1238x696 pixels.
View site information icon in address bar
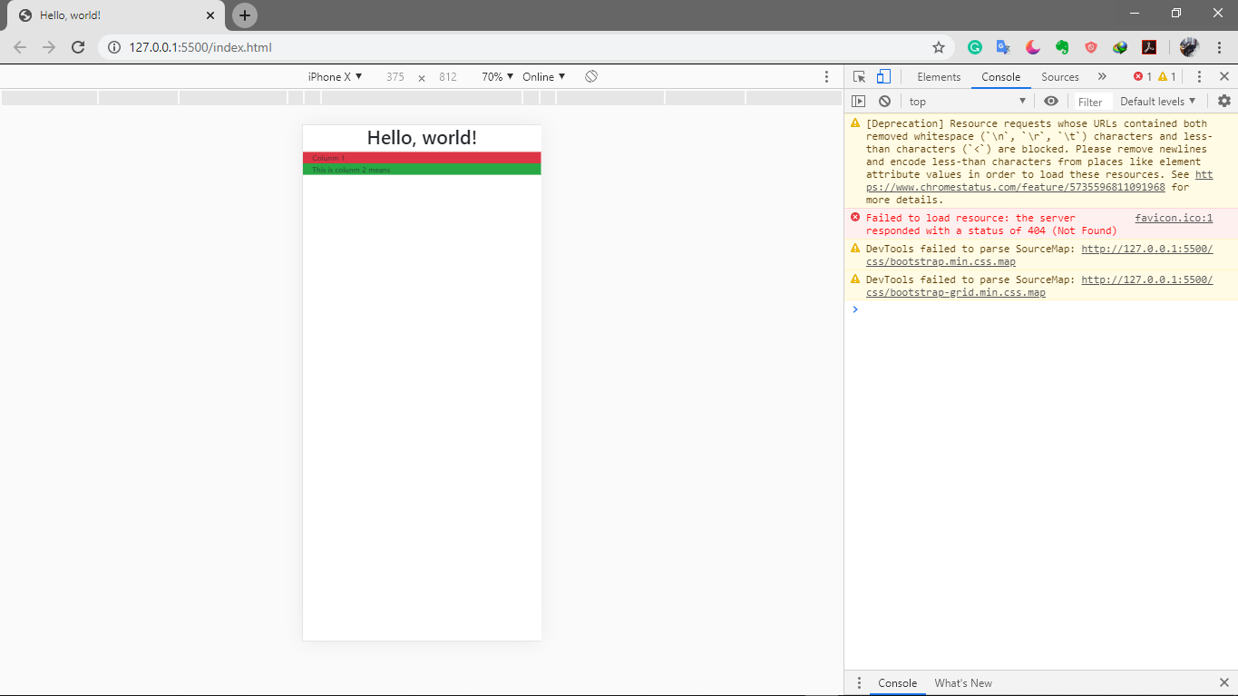pyautogui.click(x=114, y=47)
